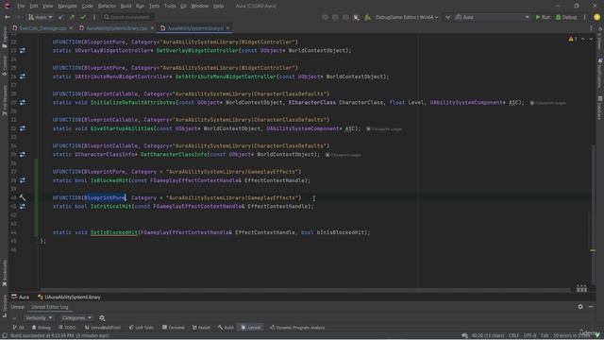The image size is (604, 340).
Task: Open Dynamic Program Analysis tool window
Action: 297,328
